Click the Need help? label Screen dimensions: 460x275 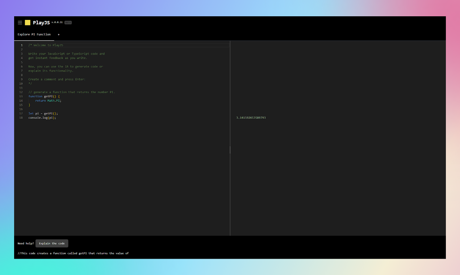pyautogui.click(x=25, y=243)
